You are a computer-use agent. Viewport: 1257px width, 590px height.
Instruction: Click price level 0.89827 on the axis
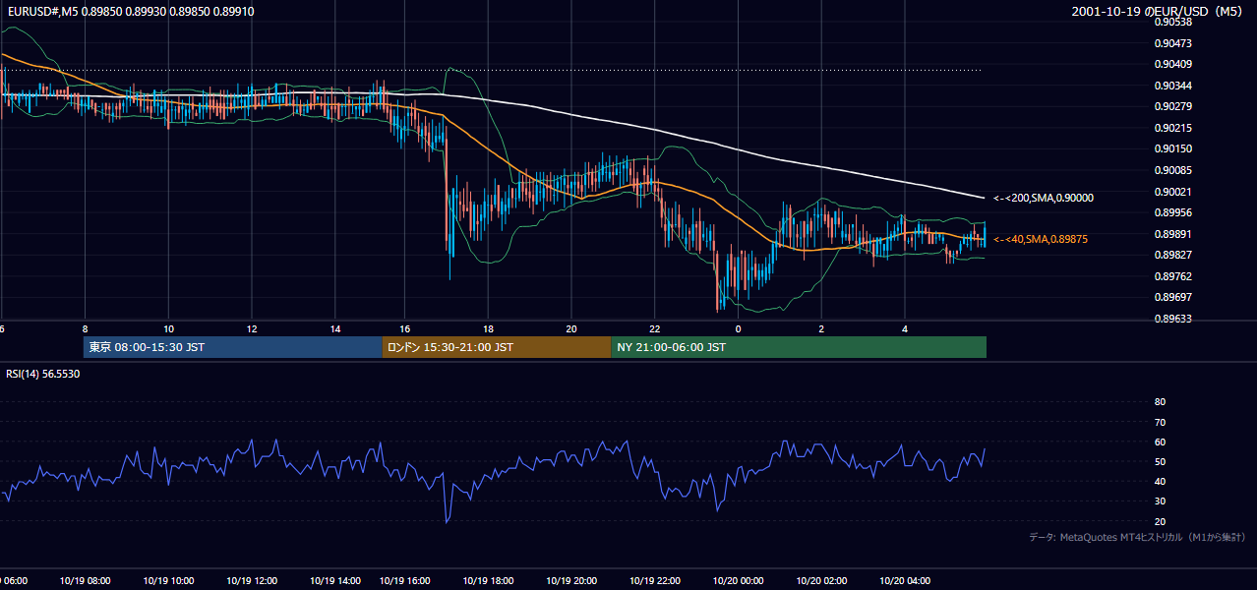[1172, 255]
